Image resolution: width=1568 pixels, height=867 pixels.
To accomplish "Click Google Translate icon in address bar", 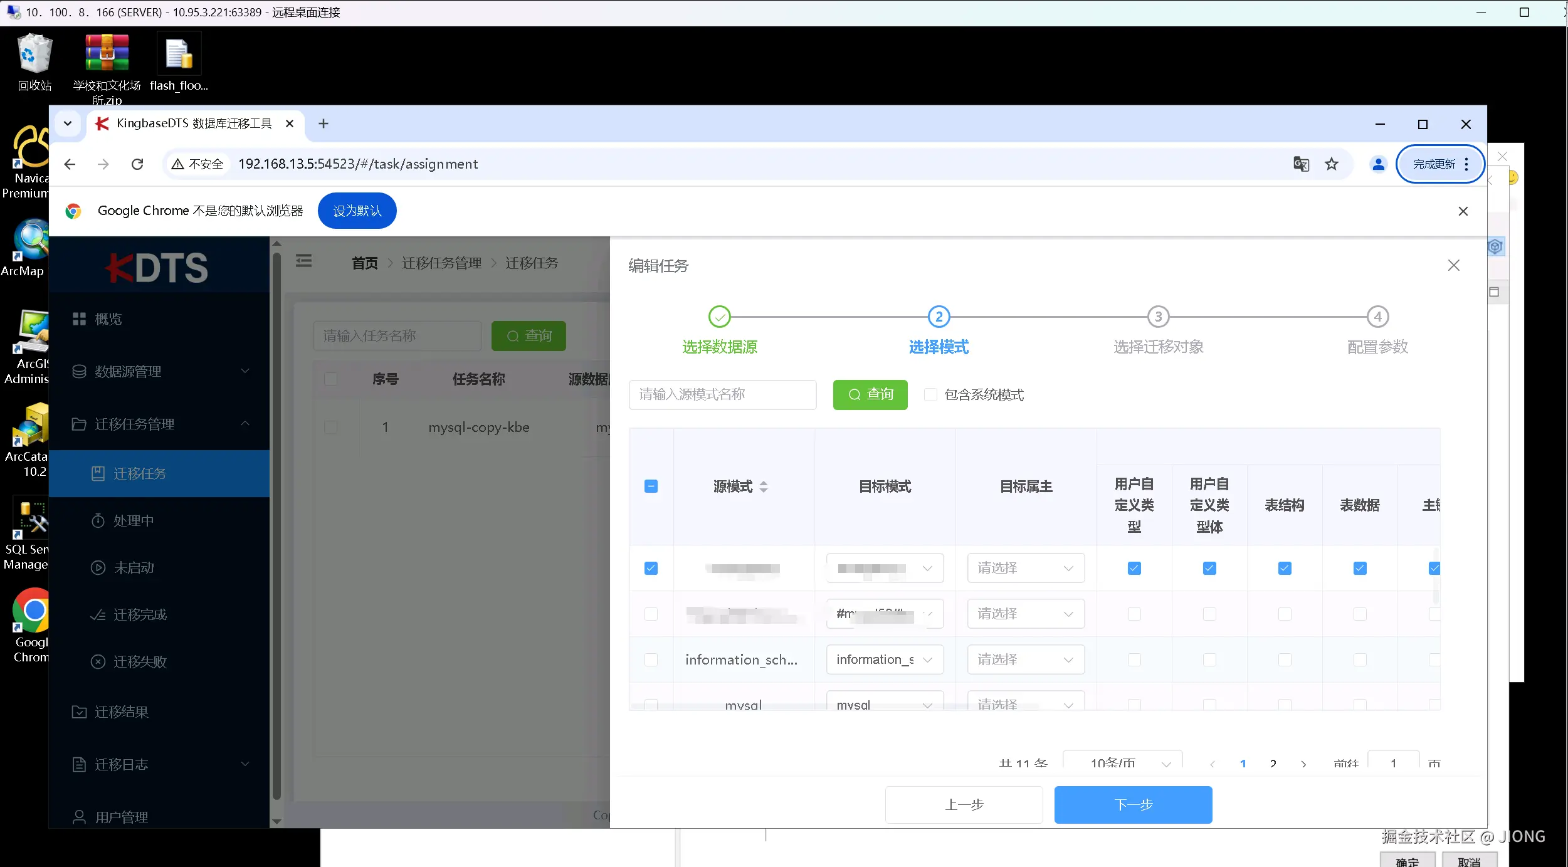I will click(1301, 164).
